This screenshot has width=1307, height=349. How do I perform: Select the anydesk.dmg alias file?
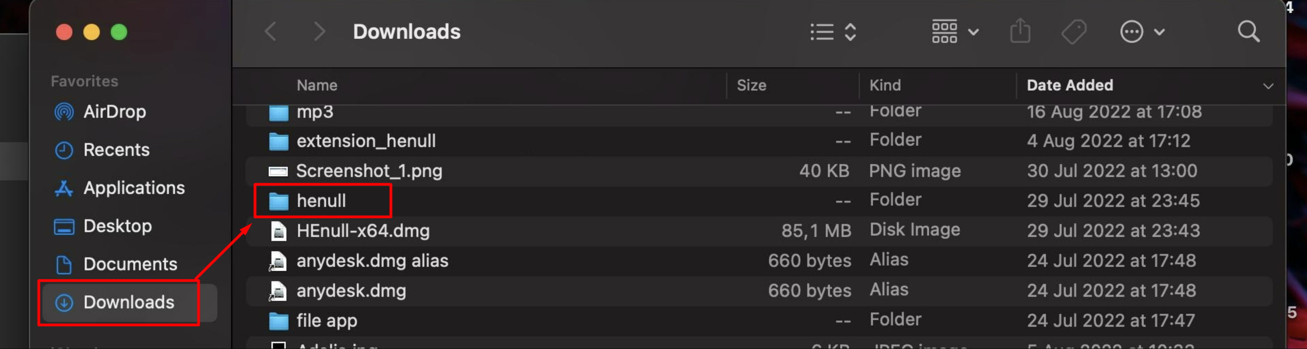(372, 261)
